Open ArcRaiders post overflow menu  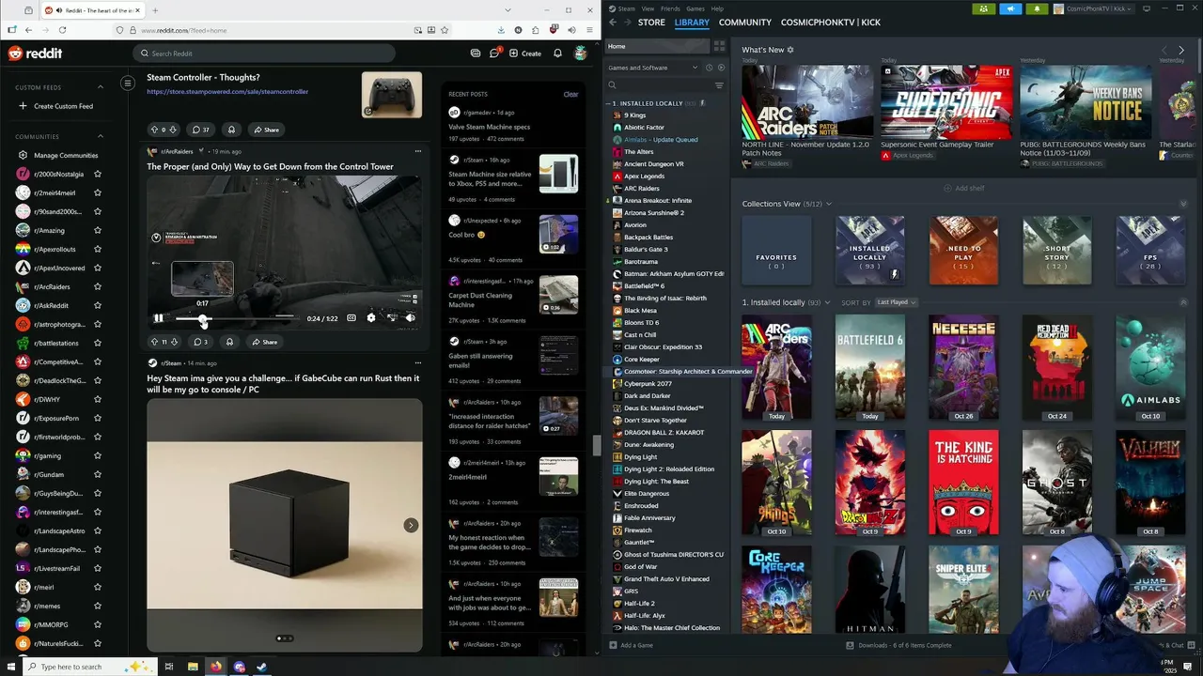click(417, 151)
